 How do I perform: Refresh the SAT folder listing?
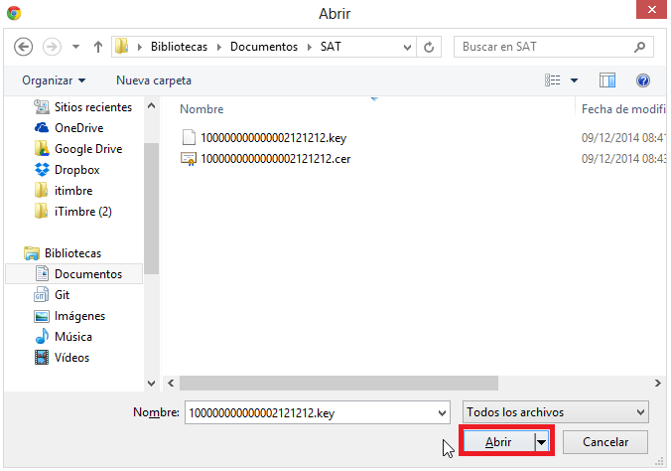[429, 47]
